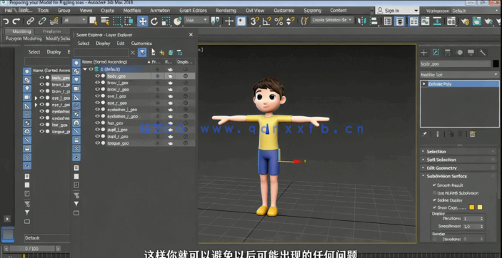
Task: Click the first yellow Show Cage color swatch
Action: [x=471, y=207]
